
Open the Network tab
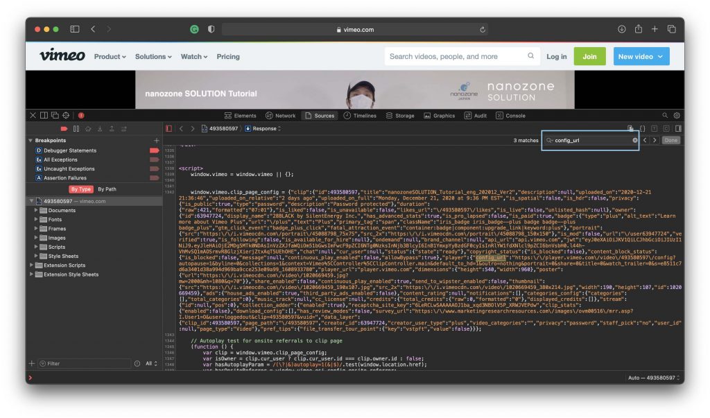[280, 116]
